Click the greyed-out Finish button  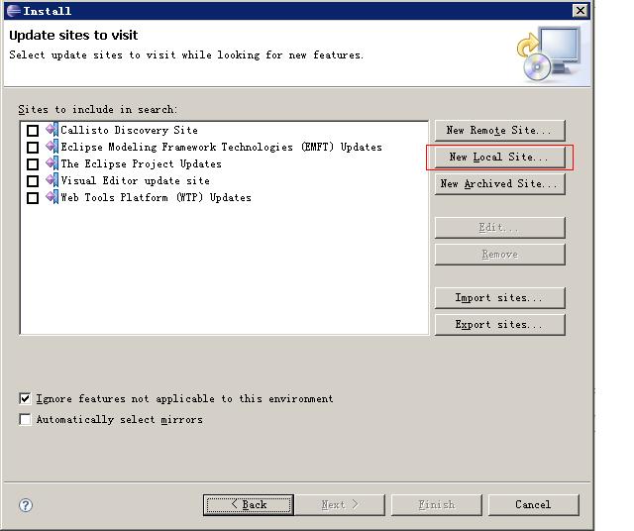point(437,504)
